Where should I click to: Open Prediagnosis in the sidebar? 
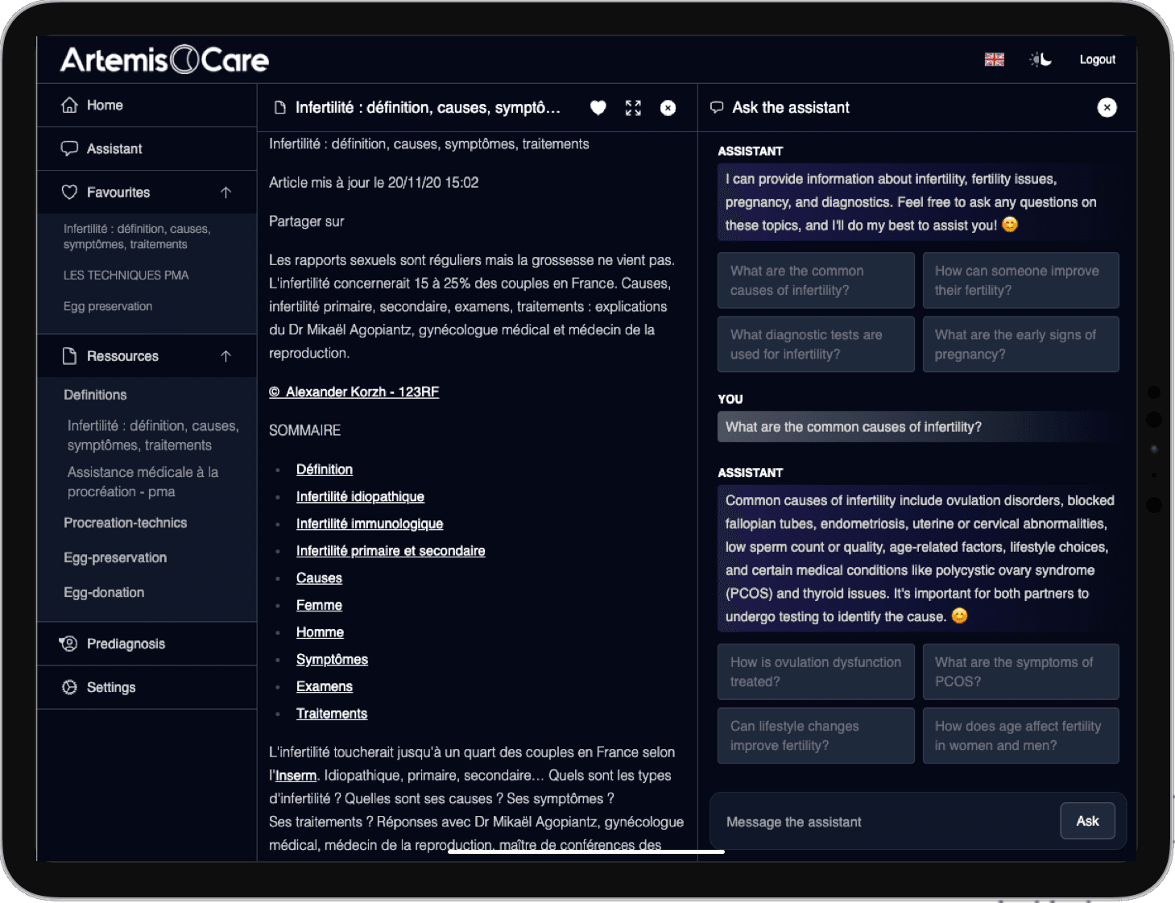coord(147,644)
